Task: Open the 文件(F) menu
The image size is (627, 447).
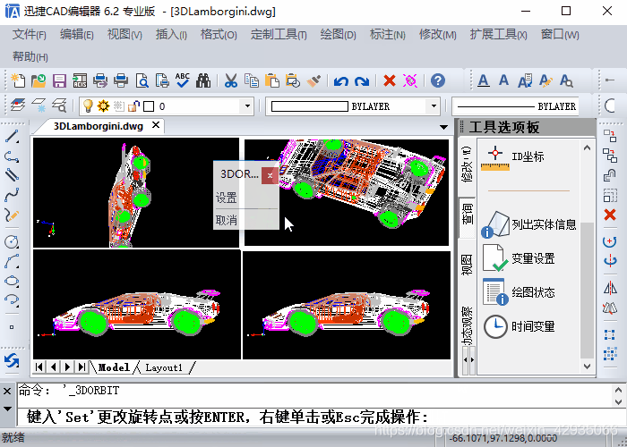Action: pyautogui.click(x=30, y=35)
